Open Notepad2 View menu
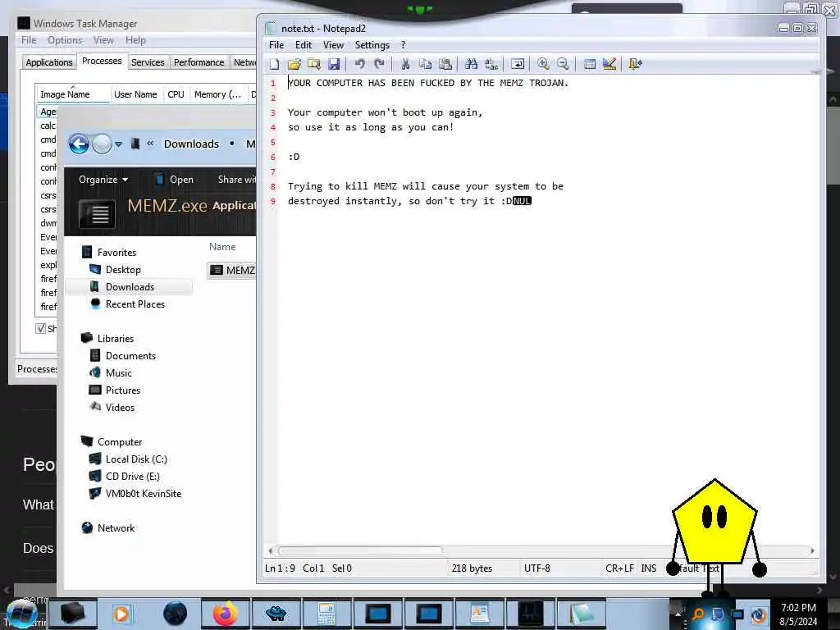The width and height of the screenshot is (840, 630). click(333, 45)
